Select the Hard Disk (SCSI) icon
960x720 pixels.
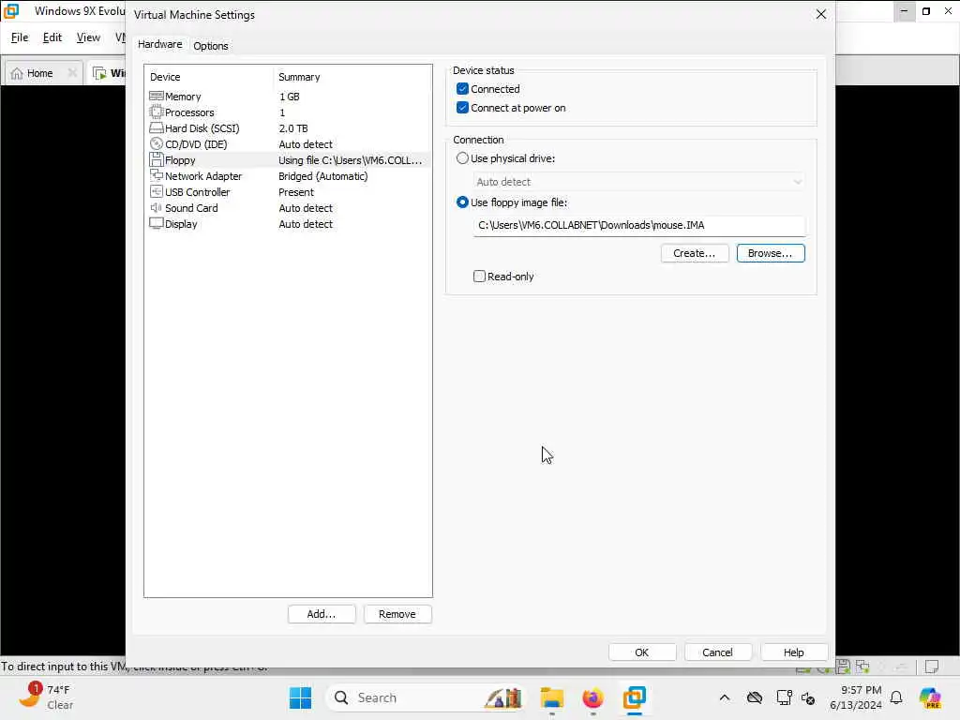point(157,127)
